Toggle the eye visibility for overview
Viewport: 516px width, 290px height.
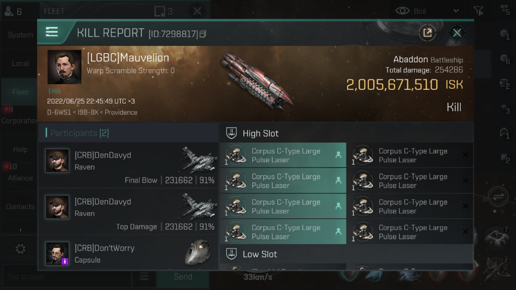point(402,11)
